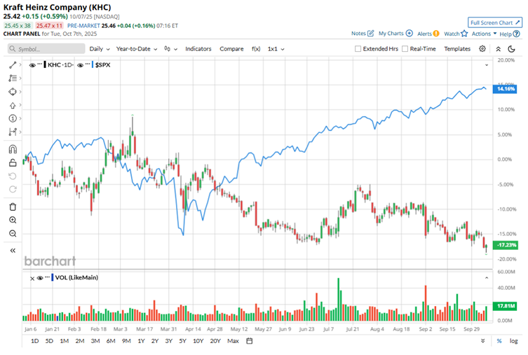Open the f(x) expressions menu
Image resolution: width=528 pixels, height=355 pixels.
(256, 49)
